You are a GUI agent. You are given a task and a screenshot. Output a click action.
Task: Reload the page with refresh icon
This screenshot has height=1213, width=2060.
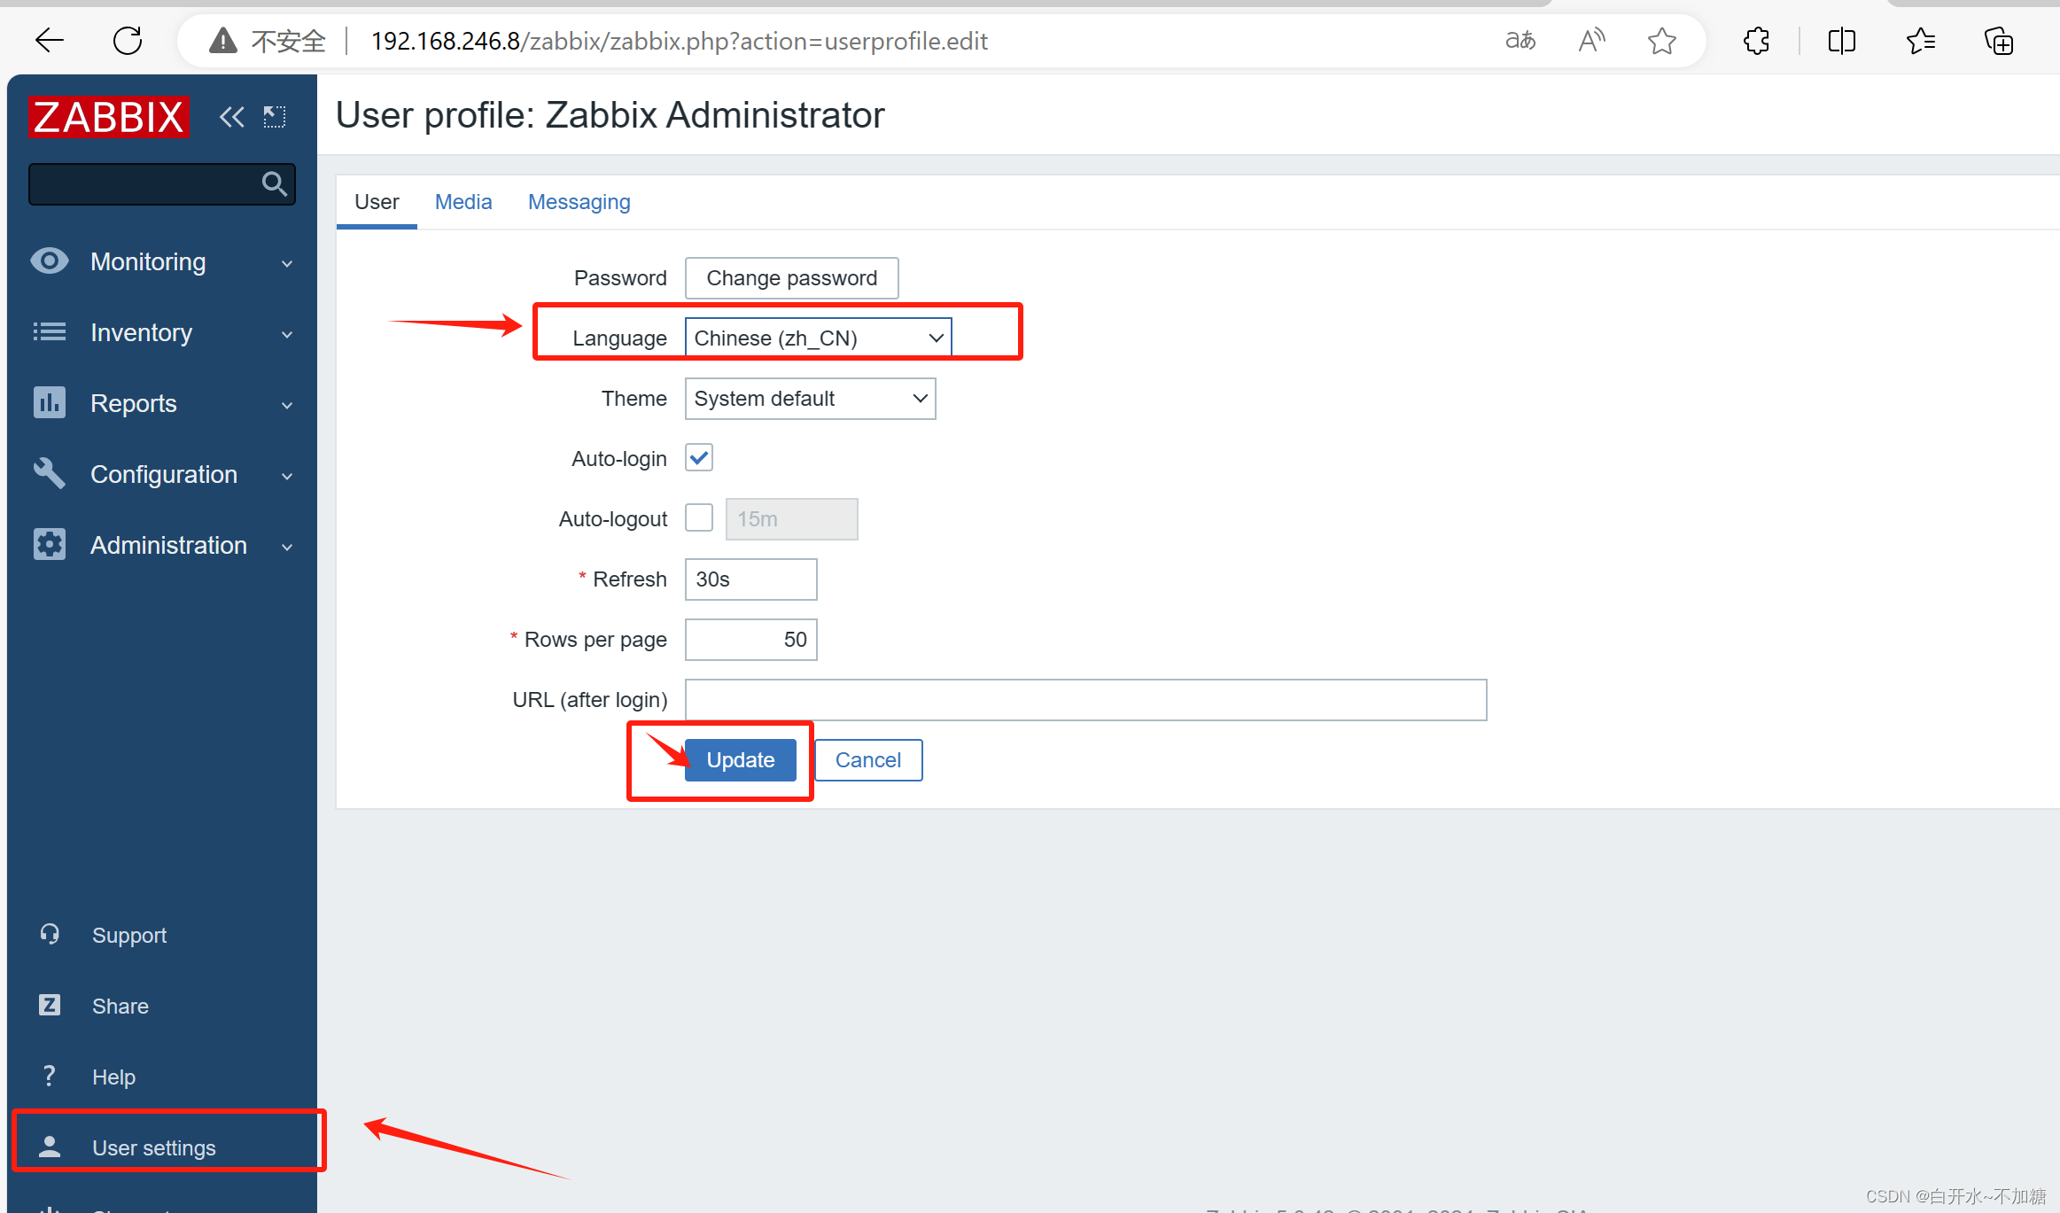128,40
